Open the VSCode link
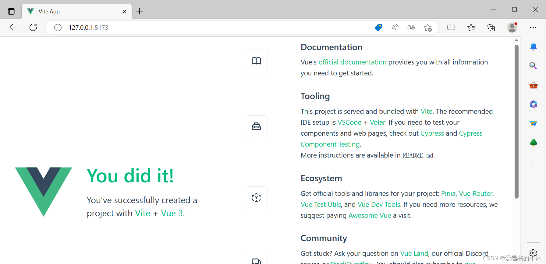Screen dimensions: 546x264 pyautogui.click(x=349, y=122)
